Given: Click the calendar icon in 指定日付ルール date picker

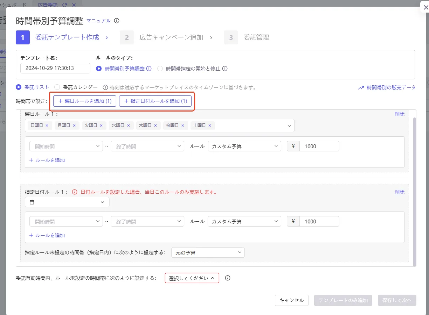Looking at the screenshot, I should [x=32, y=202].
